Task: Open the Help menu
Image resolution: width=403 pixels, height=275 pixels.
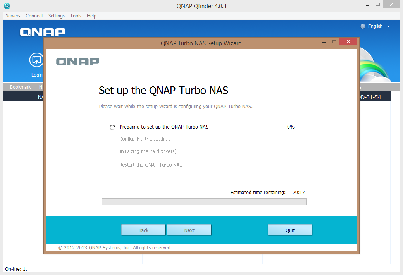Action: tap(91, 15)
